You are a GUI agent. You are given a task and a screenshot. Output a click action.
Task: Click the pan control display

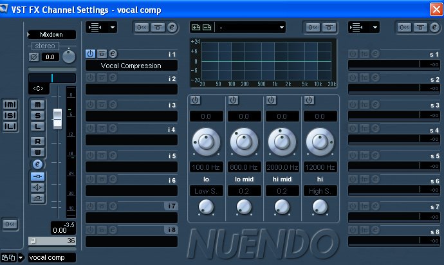coord(52,78)
